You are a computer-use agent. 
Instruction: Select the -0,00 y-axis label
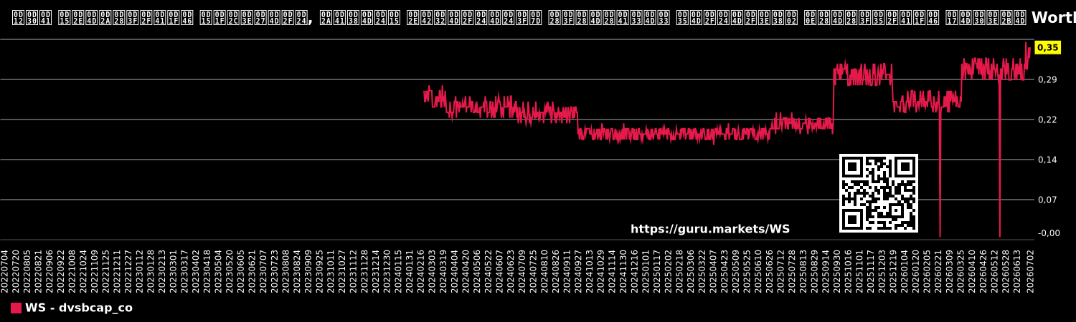tap(1049, 233)
